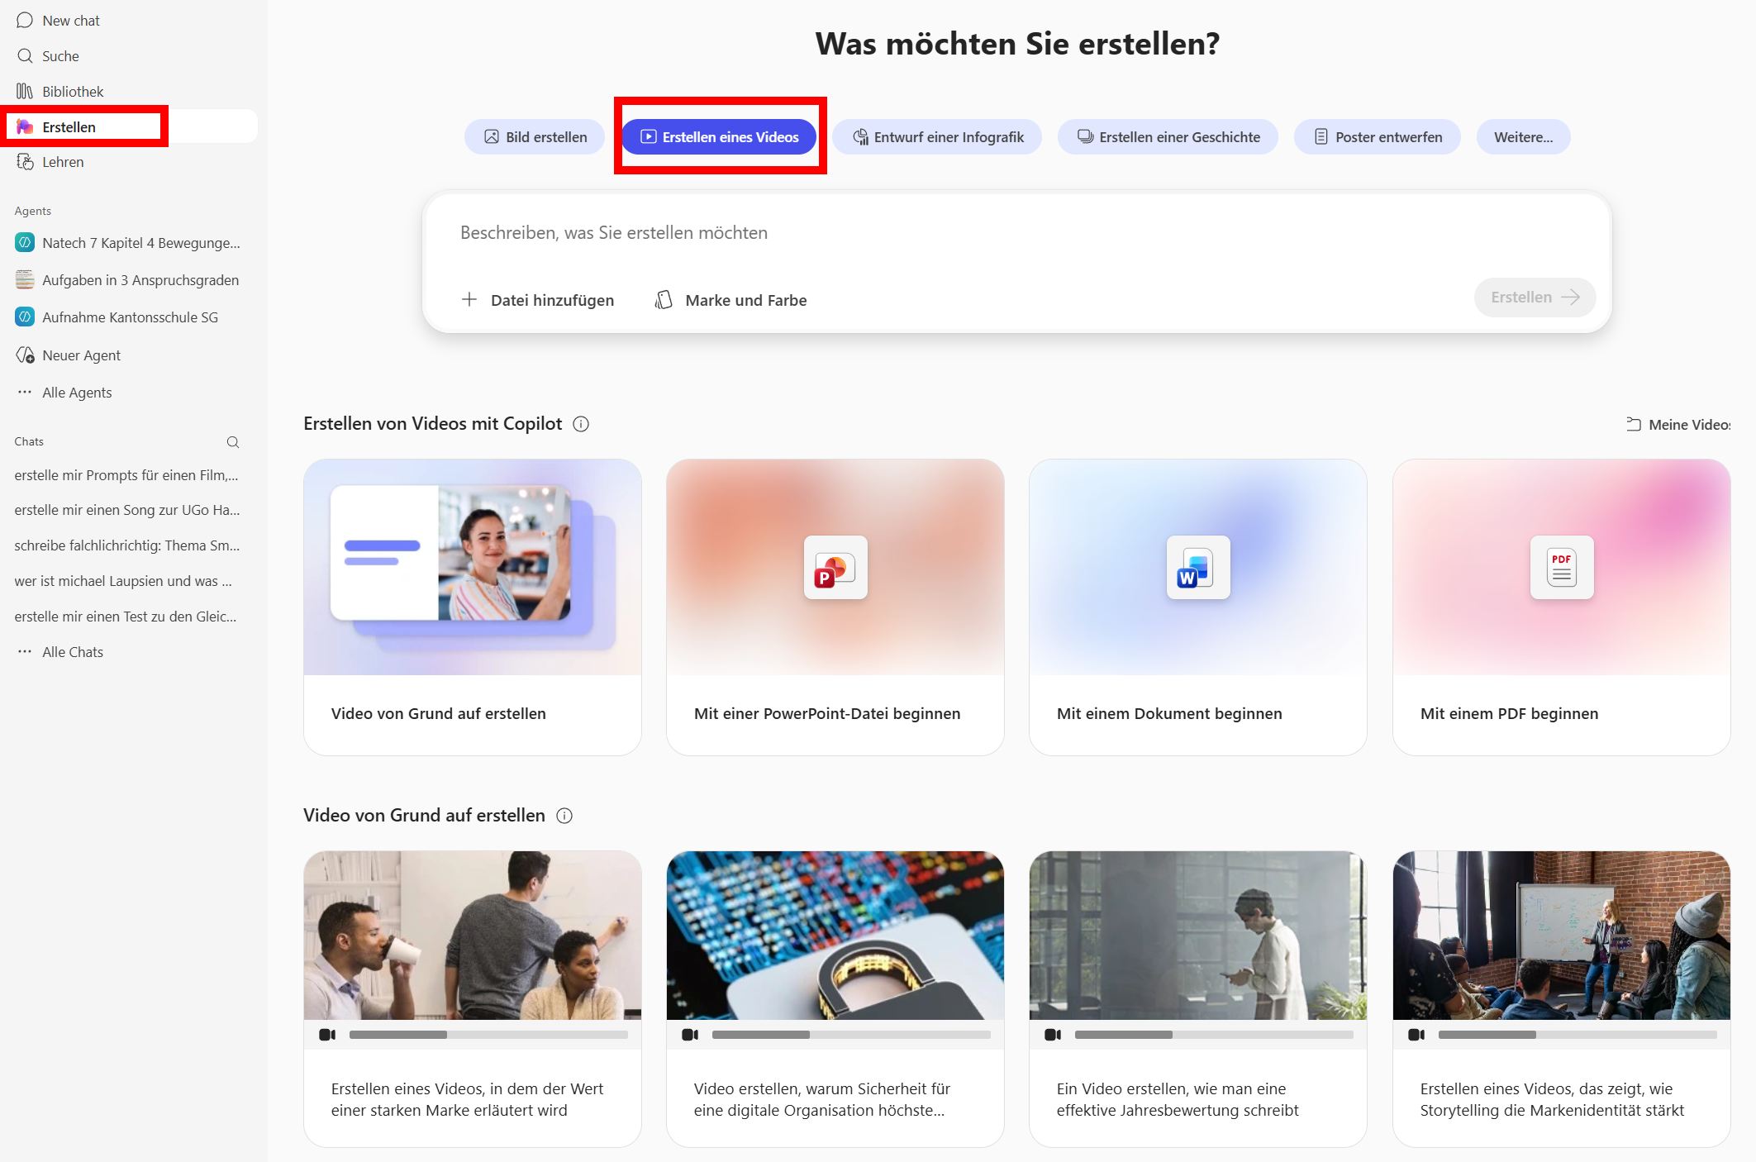Click info icon beside Video von Grund auf erstellen heading
The width and height of the screenshot is (1756, 1162).
coord(564,816)
